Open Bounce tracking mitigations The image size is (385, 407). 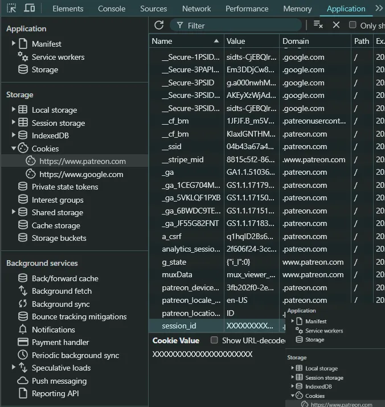(x=79, y=316)
